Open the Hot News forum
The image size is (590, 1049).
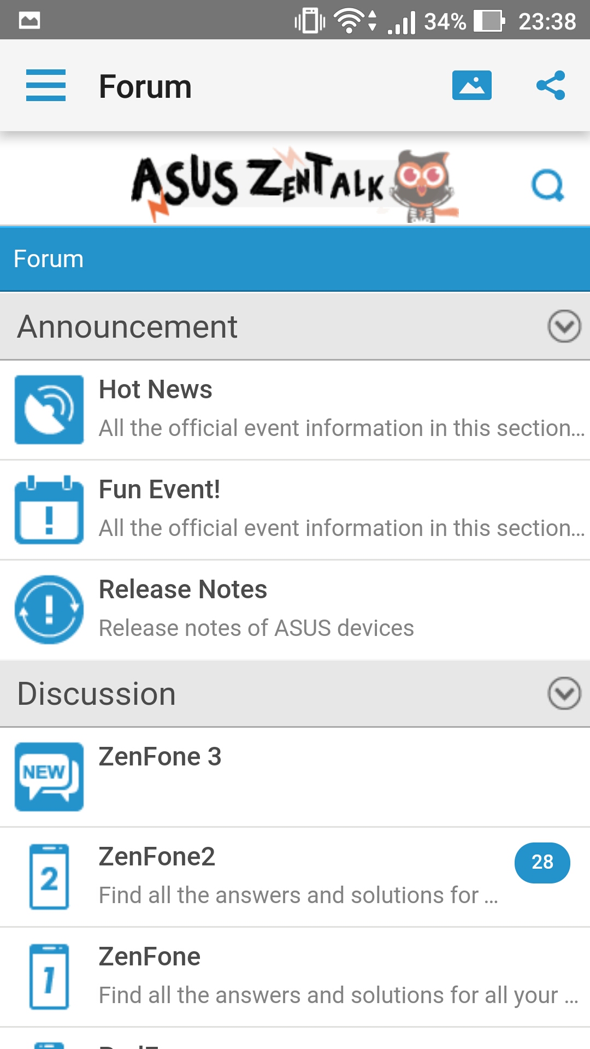[x=295, y=410]
